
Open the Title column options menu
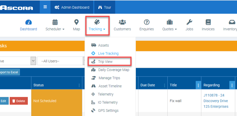click(x=198, y=85)
